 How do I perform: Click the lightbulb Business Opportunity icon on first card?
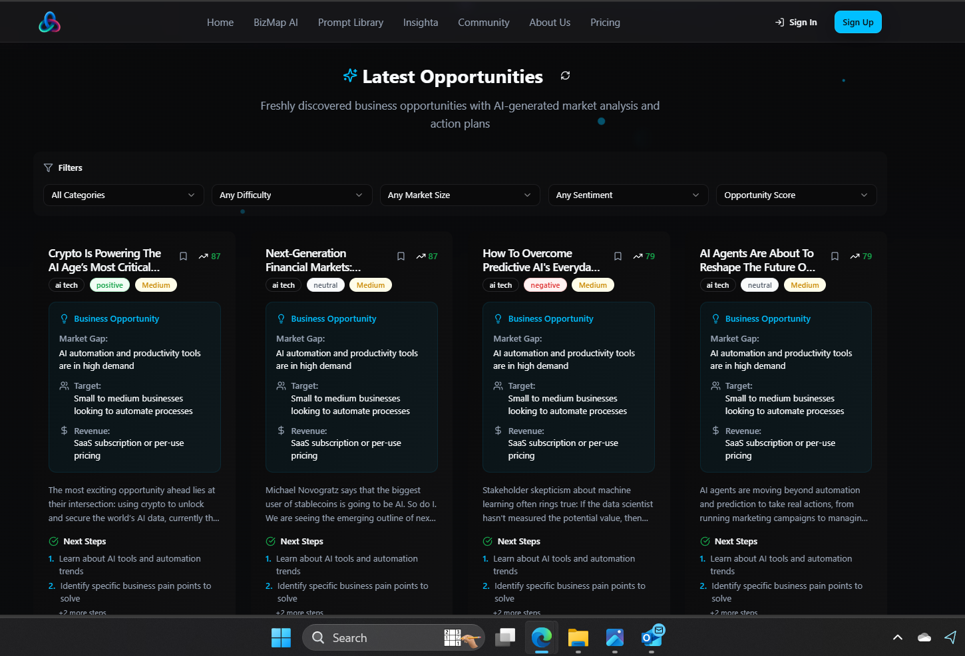(x=63, y=318)
